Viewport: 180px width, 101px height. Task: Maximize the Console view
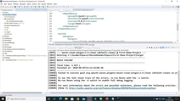coord(178,47)
